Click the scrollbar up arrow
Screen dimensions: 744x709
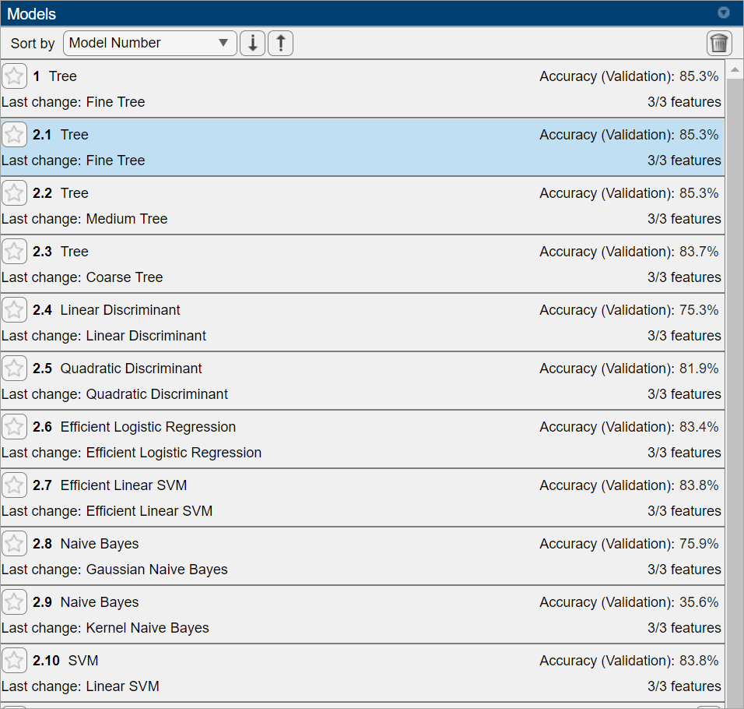(735, 70)
